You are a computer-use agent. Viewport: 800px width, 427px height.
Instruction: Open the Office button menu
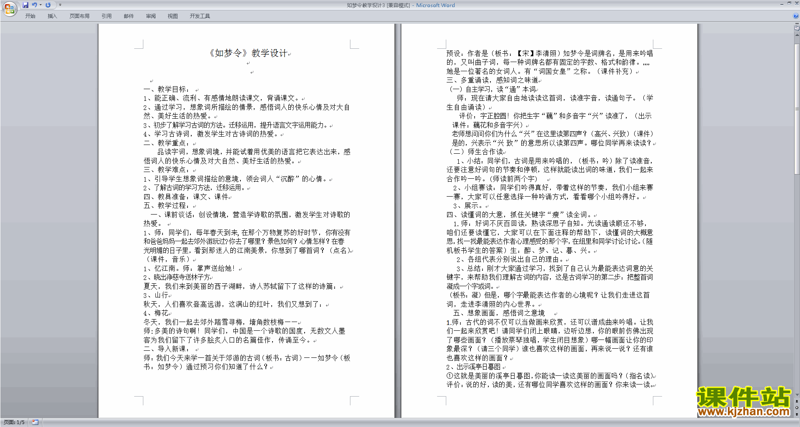coord(9,8)
